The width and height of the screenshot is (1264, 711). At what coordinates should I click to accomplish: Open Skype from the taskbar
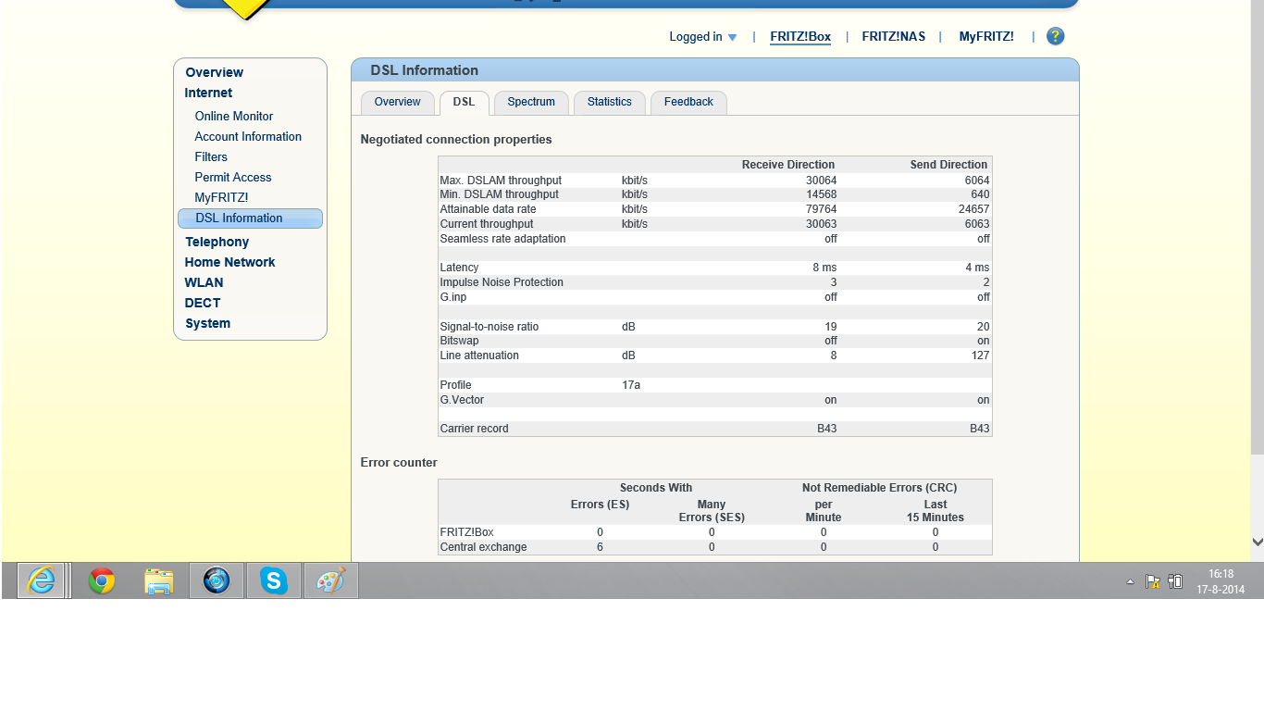click(273, 580)
